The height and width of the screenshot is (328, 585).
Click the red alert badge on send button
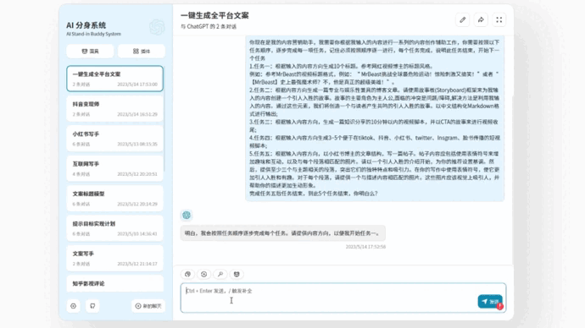click(x=500, y=306)
